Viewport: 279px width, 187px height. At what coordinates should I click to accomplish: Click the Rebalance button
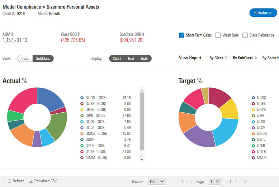tap(263, 13)
